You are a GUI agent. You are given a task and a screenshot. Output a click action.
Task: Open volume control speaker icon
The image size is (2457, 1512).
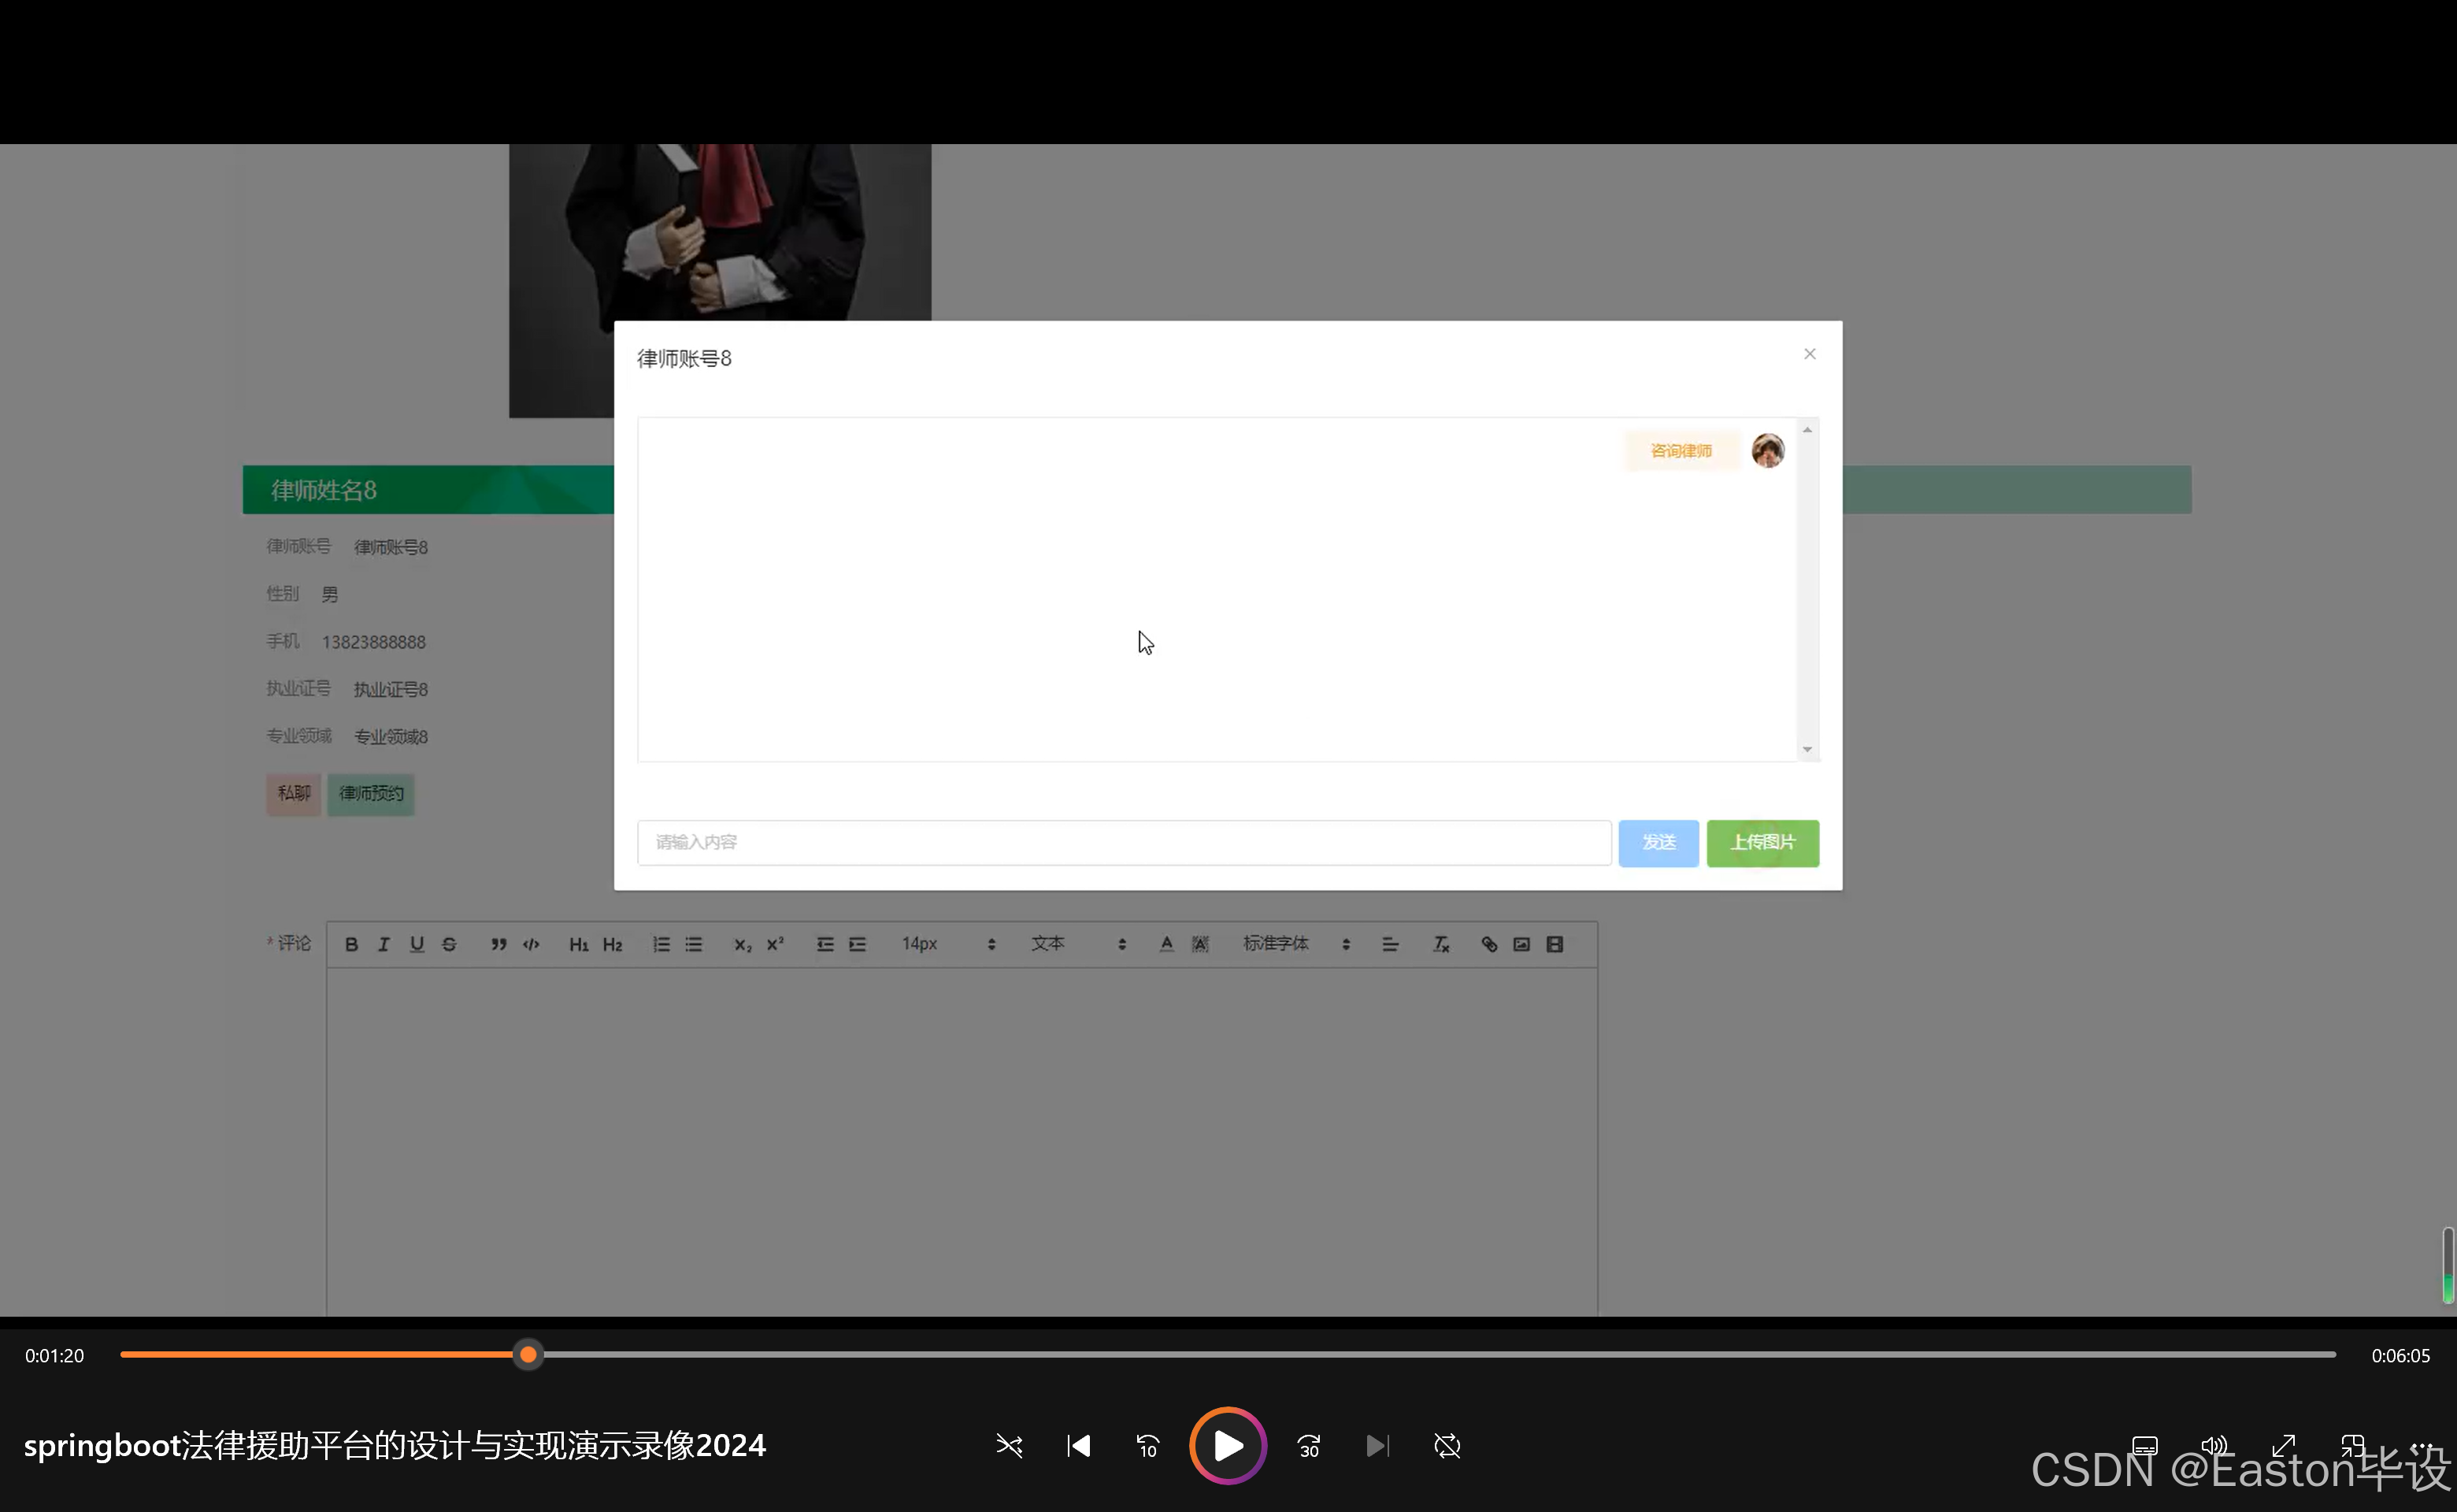coord(2213,1445)
